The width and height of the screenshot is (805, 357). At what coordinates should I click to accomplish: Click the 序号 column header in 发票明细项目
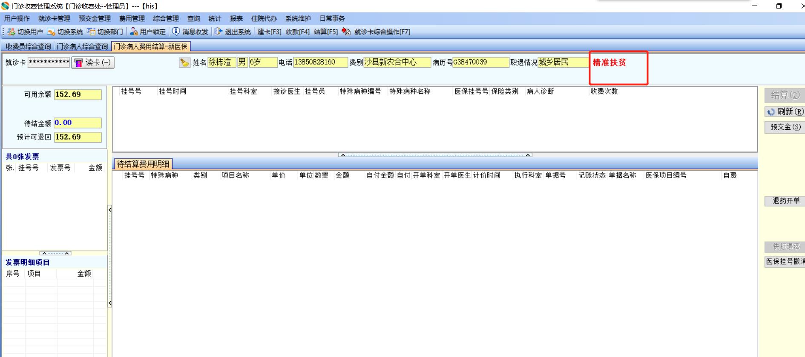point(13,274)
